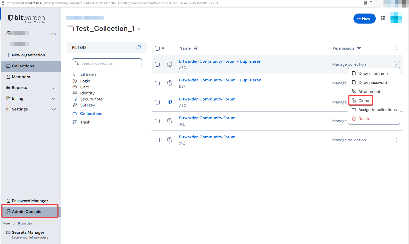409x244 pixels.
Task: Expand the Reports section chevron
Action: [x=54, y=88]
